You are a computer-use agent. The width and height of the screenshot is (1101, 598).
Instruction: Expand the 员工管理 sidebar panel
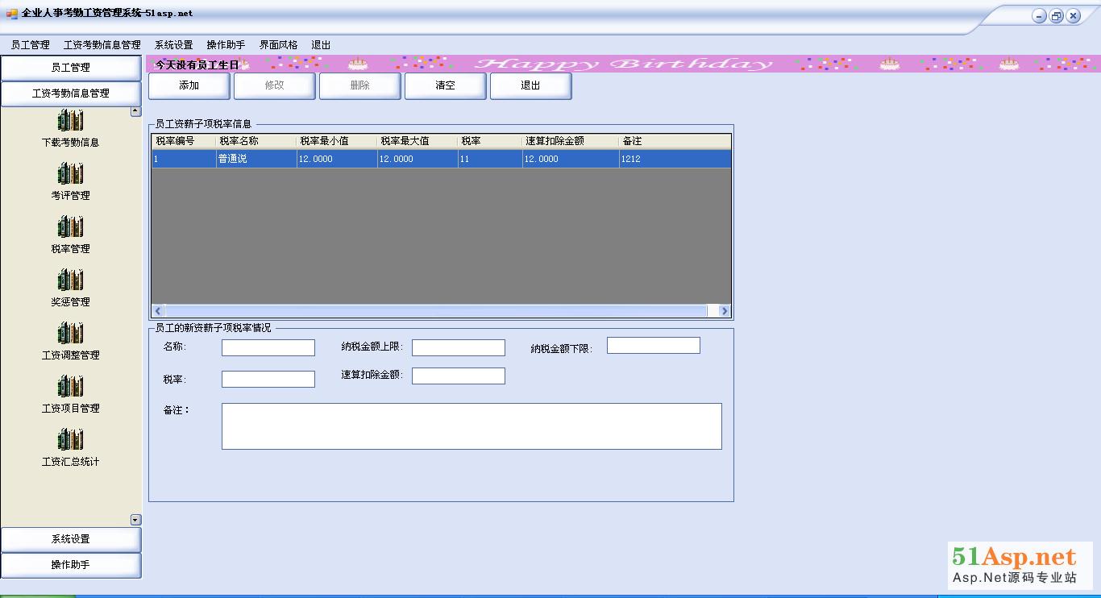click(71, 68)
